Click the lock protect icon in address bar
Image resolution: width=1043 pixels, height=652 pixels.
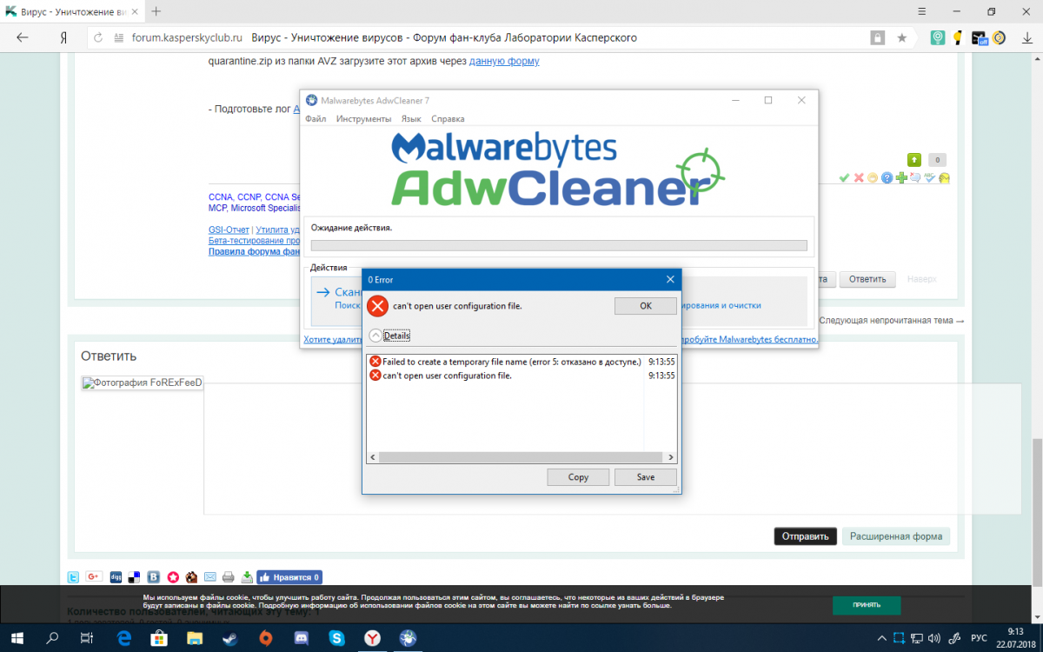pos(878,37)
